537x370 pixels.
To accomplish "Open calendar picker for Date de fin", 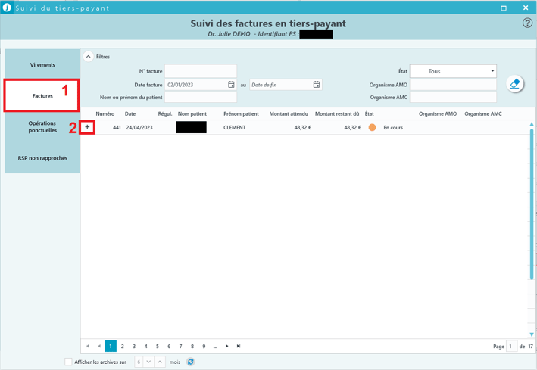I will tap(317, 85).
